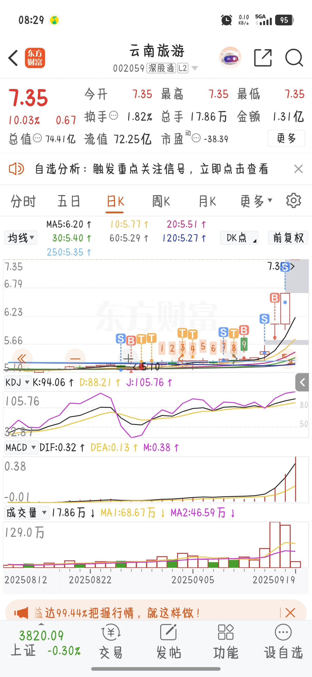Tap info icon next to 换手
Screen dimensions: 312x677
tap(114, 115)
